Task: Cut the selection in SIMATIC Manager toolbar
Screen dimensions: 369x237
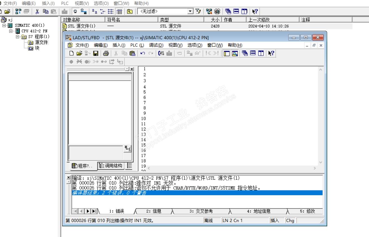Action: (37, 11)
